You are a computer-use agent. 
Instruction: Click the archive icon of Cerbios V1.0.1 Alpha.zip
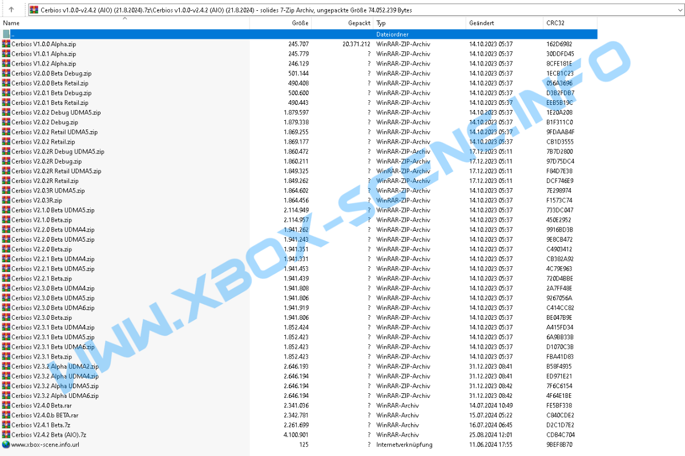[x=6, y=54]
